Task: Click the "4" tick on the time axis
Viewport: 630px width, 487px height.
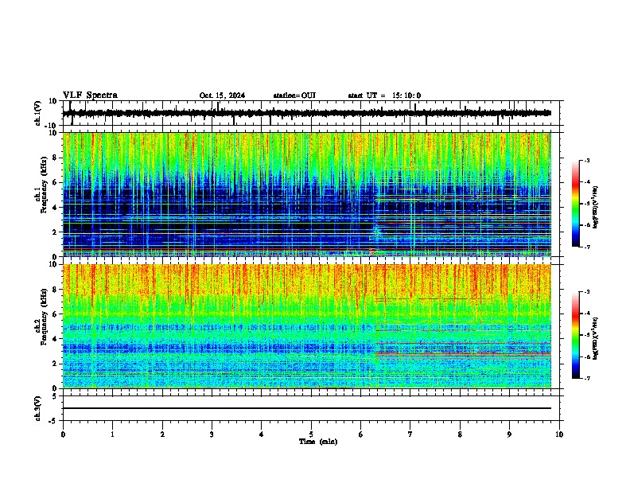Action: pos(262,434)
